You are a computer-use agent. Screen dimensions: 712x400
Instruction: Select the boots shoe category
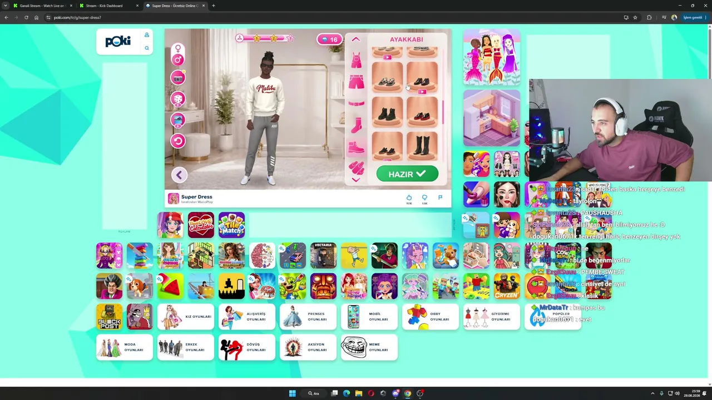click(356, 147)
